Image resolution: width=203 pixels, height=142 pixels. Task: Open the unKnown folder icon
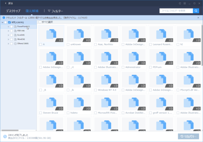coord(79,34)
